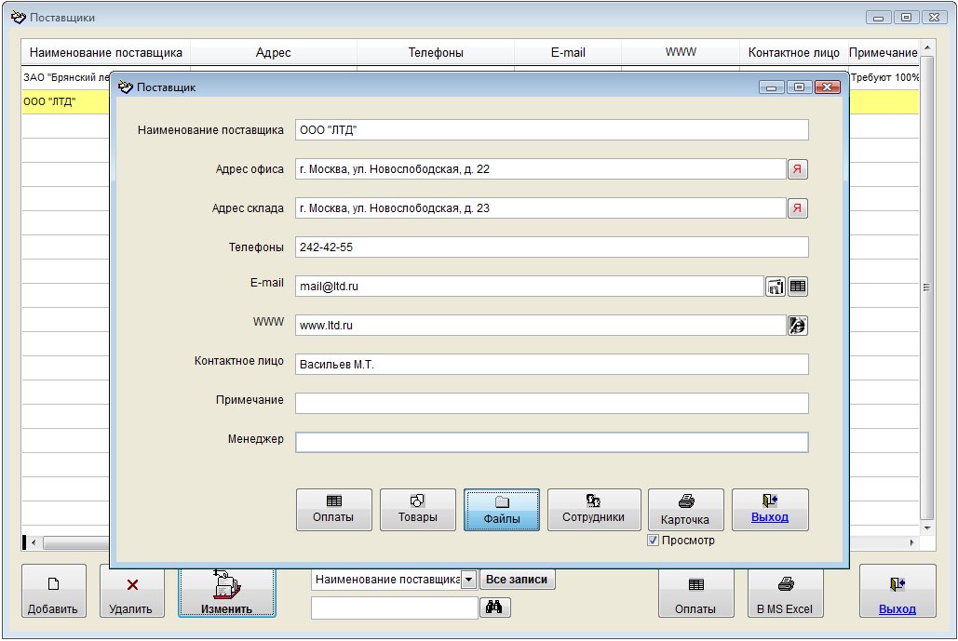Click the table's vertical scrollbar

[x=925, y=288]
